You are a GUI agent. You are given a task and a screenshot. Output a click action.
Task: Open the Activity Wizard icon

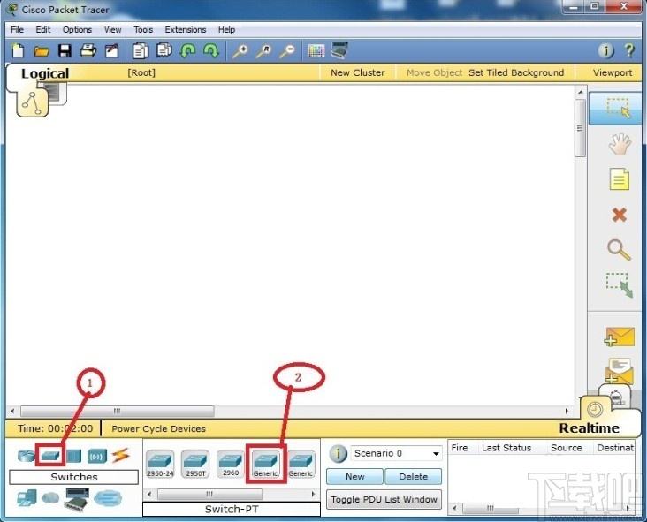[112, 50]
